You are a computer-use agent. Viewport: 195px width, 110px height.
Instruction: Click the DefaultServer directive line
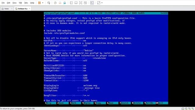[65, 68]
